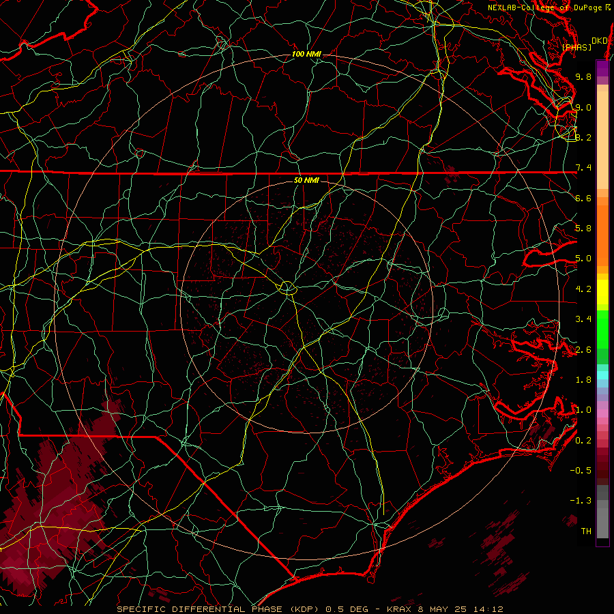Click the 5.8 value on the color scale
The height and width of the screenshot is (614, 614).
point(583,229)
